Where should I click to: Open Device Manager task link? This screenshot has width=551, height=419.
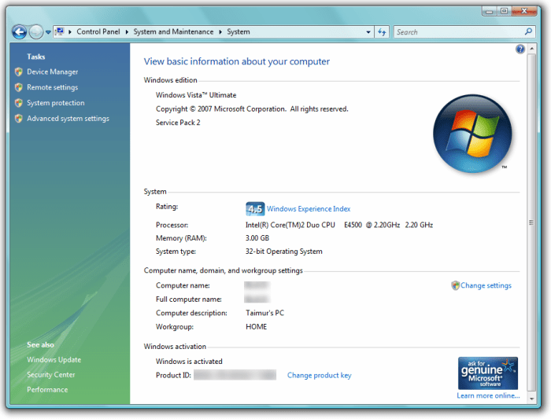click(53, 72)
